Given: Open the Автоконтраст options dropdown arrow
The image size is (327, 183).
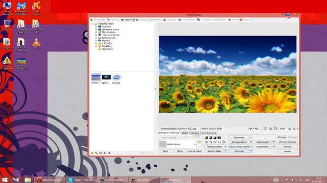Looking at the screenshot, I should [251, 142].
